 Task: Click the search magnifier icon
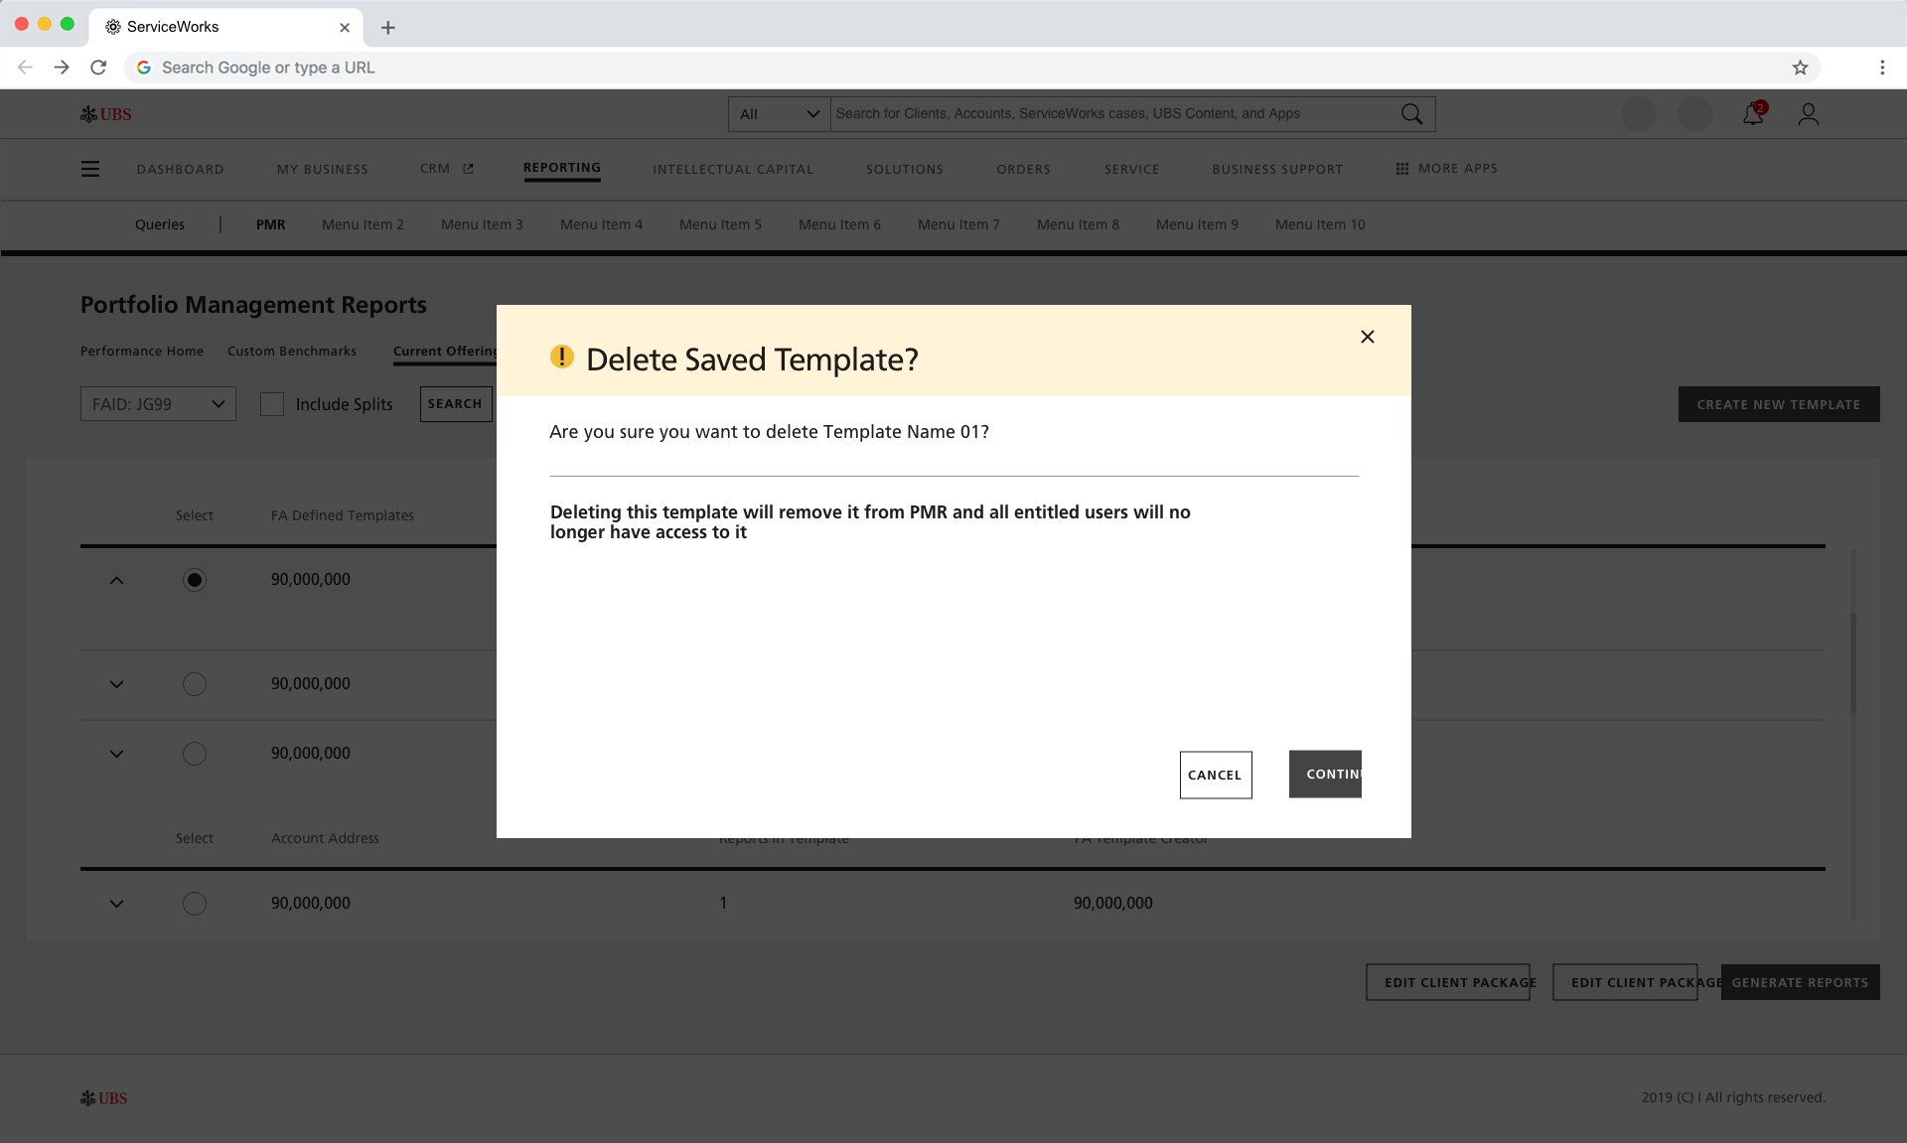(x=1411, y=114)
